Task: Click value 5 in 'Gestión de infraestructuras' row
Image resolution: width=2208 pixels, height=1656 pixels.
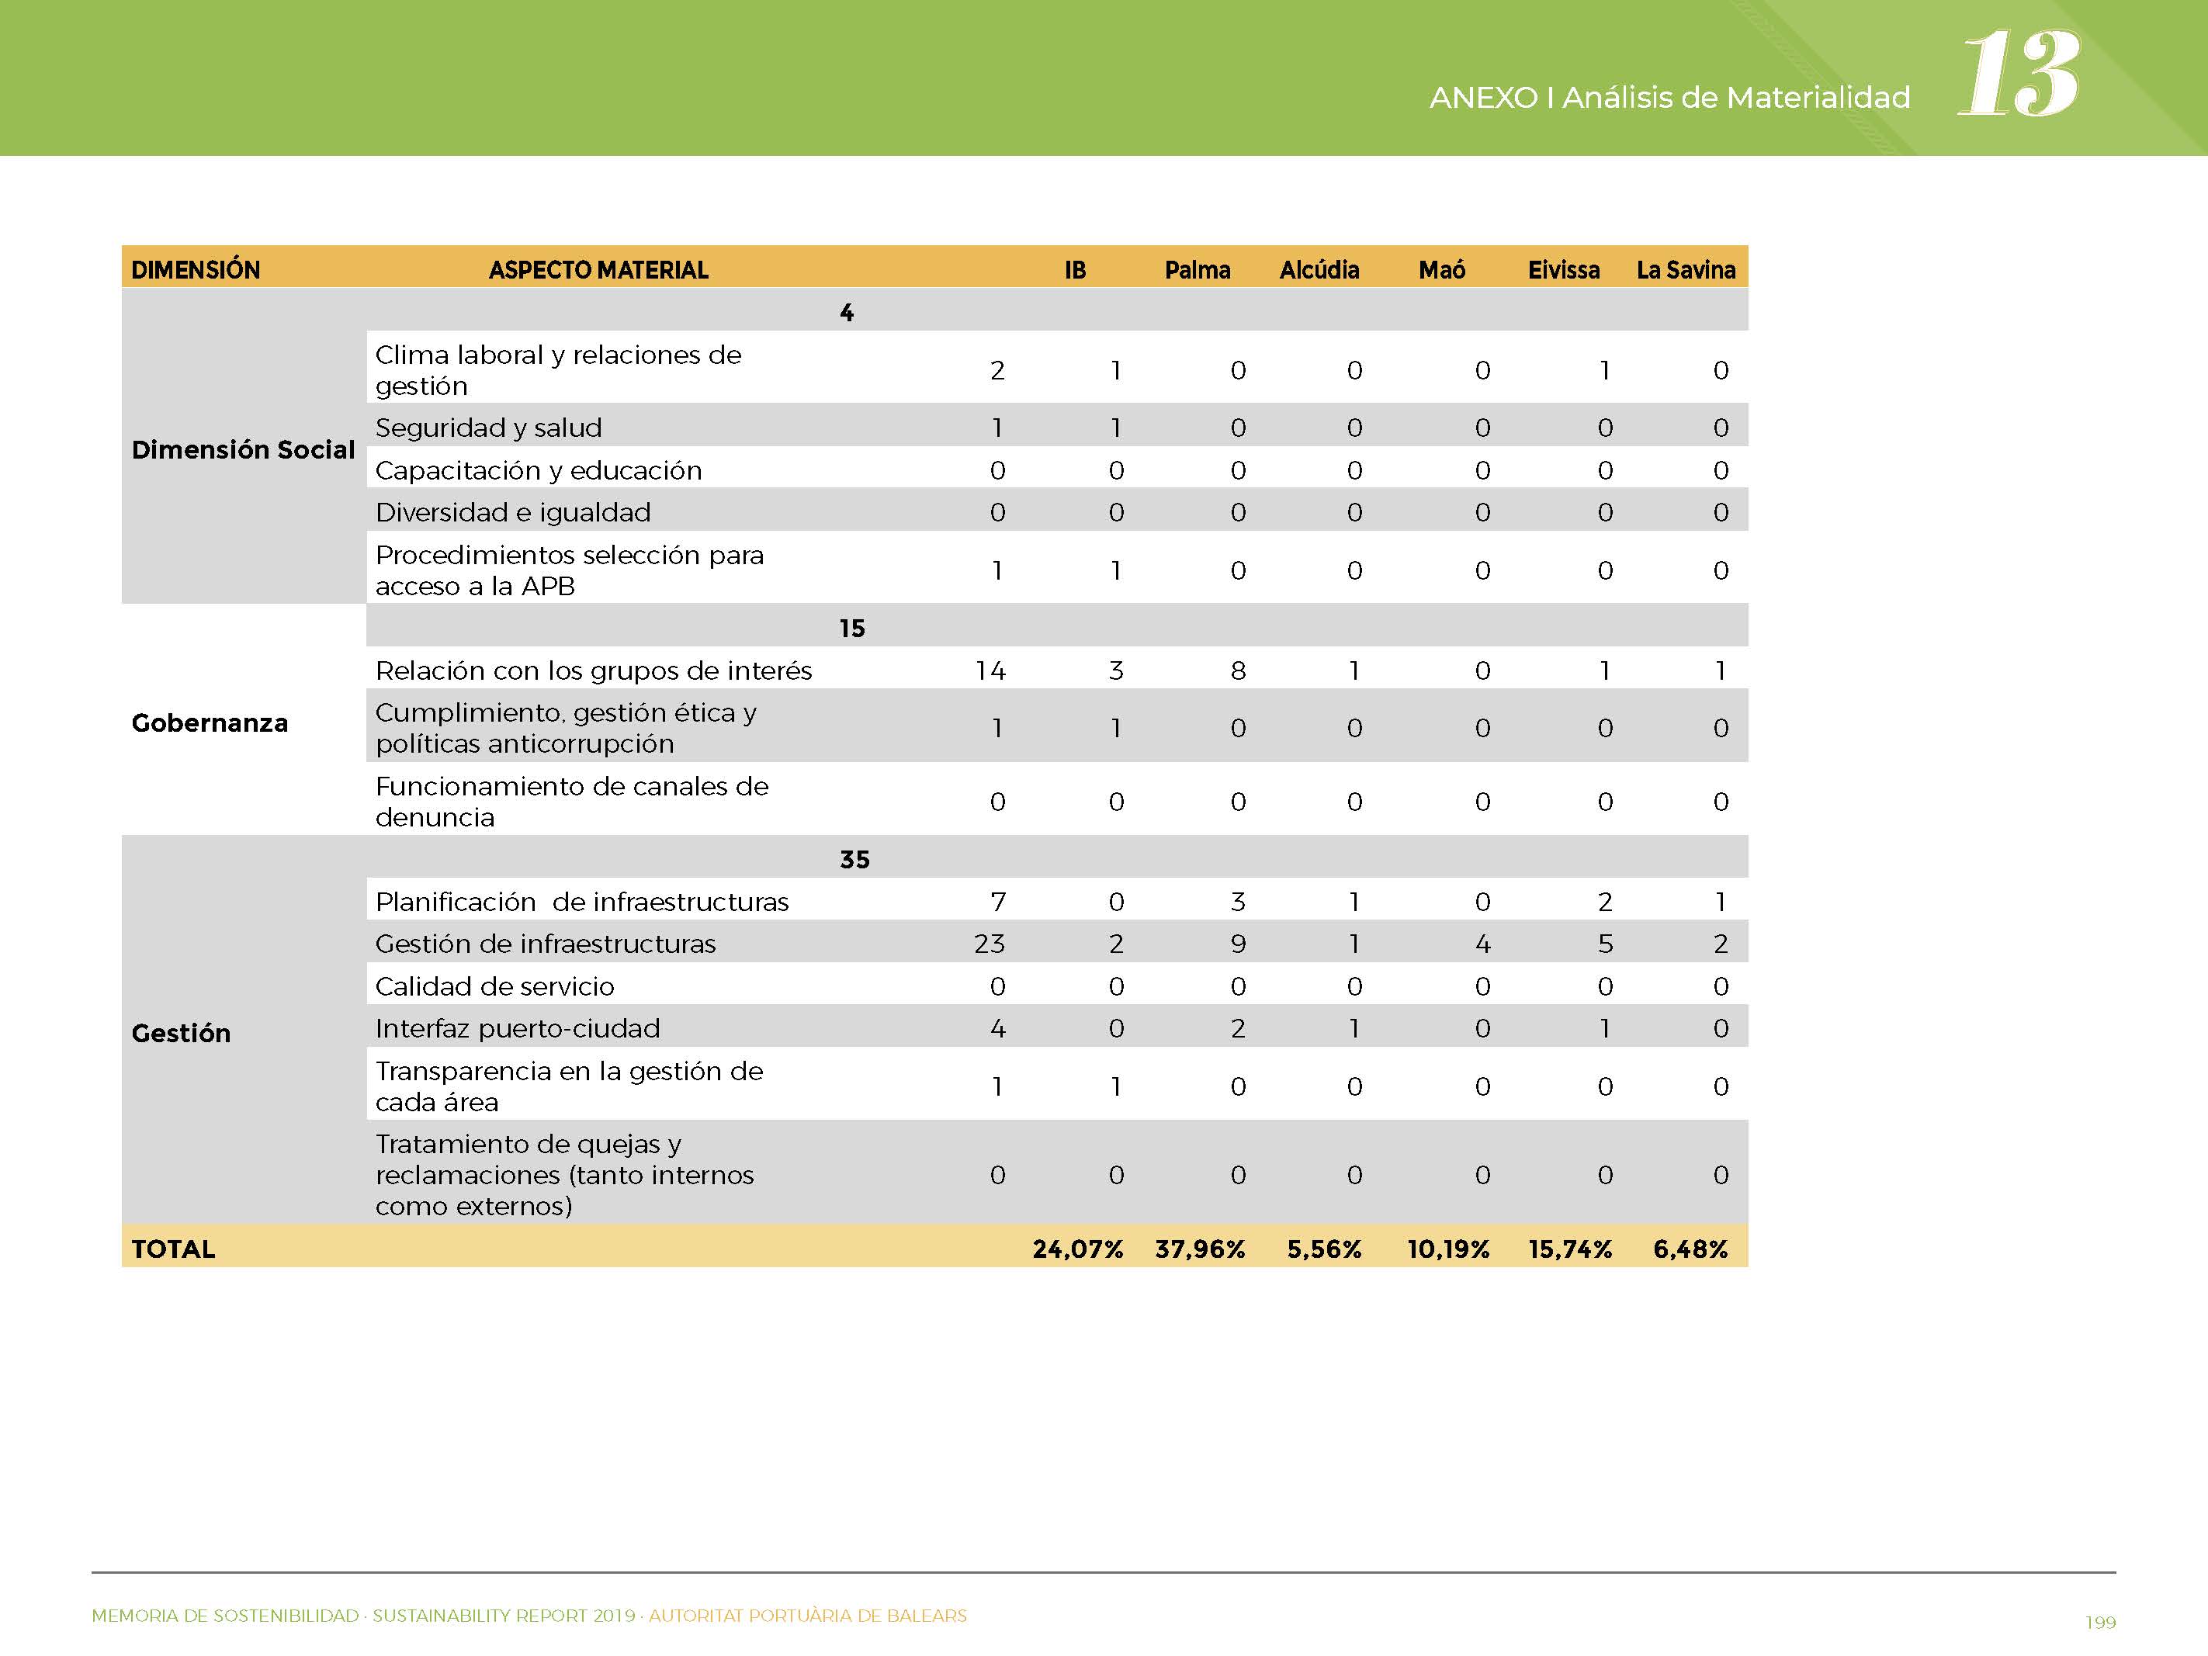Action: 1605,944
